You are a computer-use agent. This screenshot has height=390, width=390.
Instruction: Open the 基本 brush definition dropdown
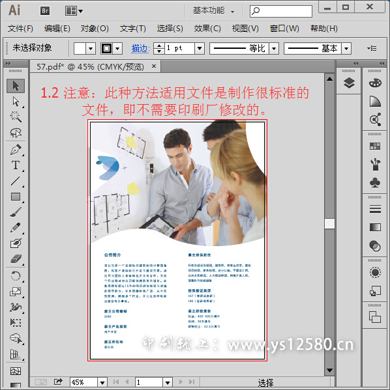point(346,48)
